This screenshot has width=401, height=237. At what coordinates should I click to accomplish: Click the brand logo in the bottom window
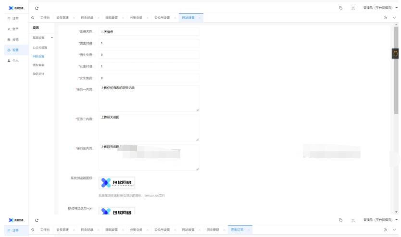pyautogui.click(x=16, y=220)
